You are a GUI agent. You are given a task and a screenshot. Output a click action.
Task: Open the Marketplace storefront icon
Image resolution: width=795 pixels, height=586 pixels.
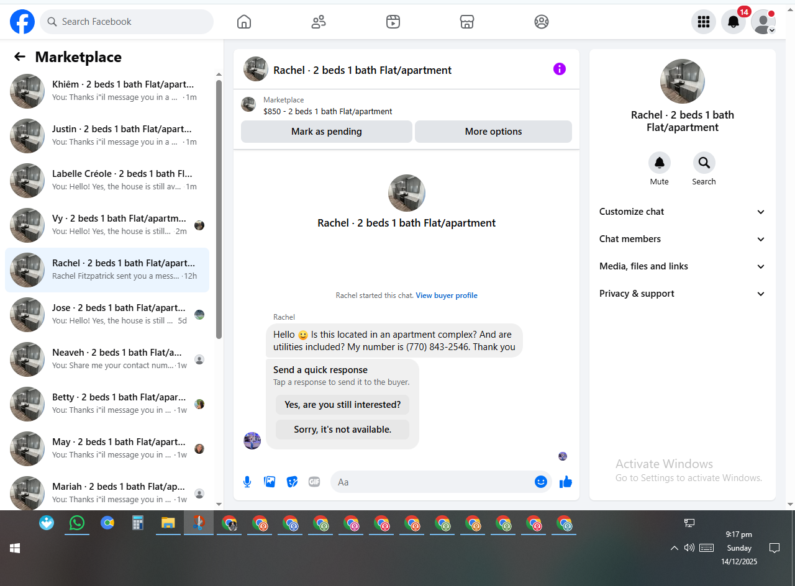(x=467, y=22)
